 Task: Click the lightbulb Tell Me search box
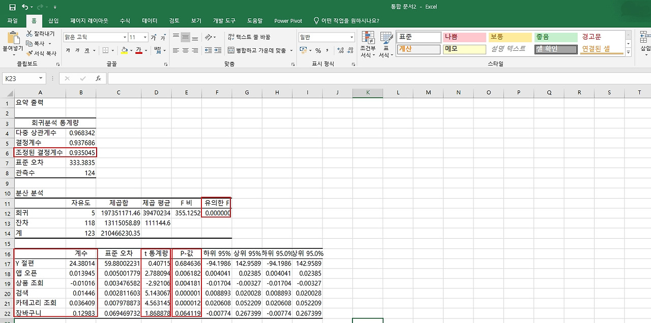point(346,21)
